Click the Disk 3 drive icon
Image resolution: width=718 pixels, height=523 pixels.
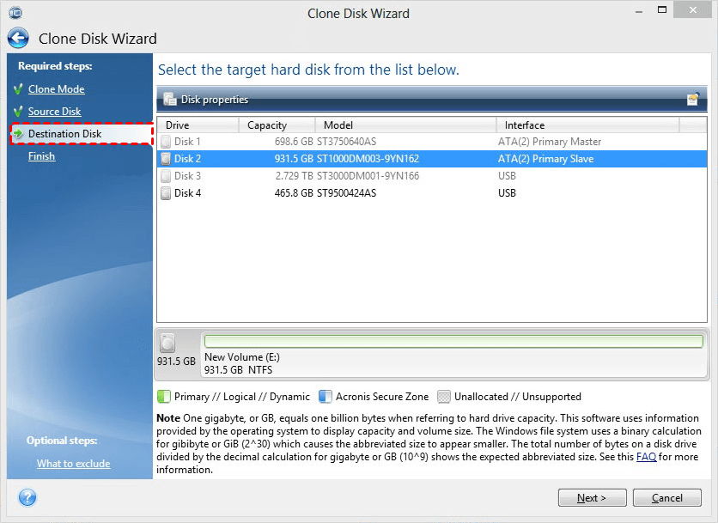tap(166, 176)
